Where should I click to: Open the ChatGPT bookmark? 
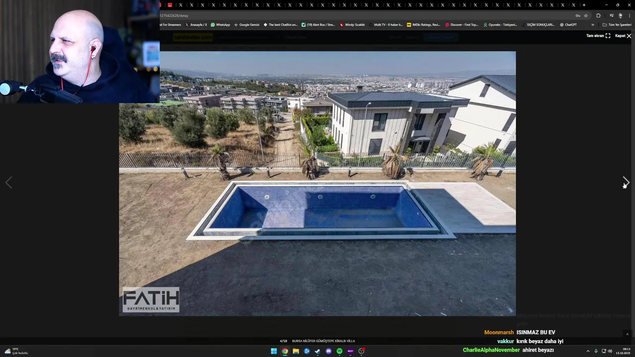[x=569, y=24]
